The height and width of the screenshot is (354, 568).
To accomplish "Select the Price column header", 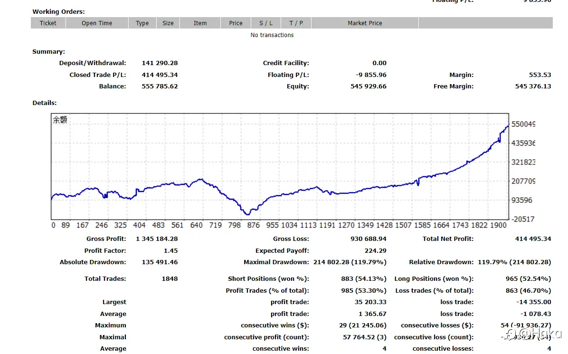I will 236,23.
